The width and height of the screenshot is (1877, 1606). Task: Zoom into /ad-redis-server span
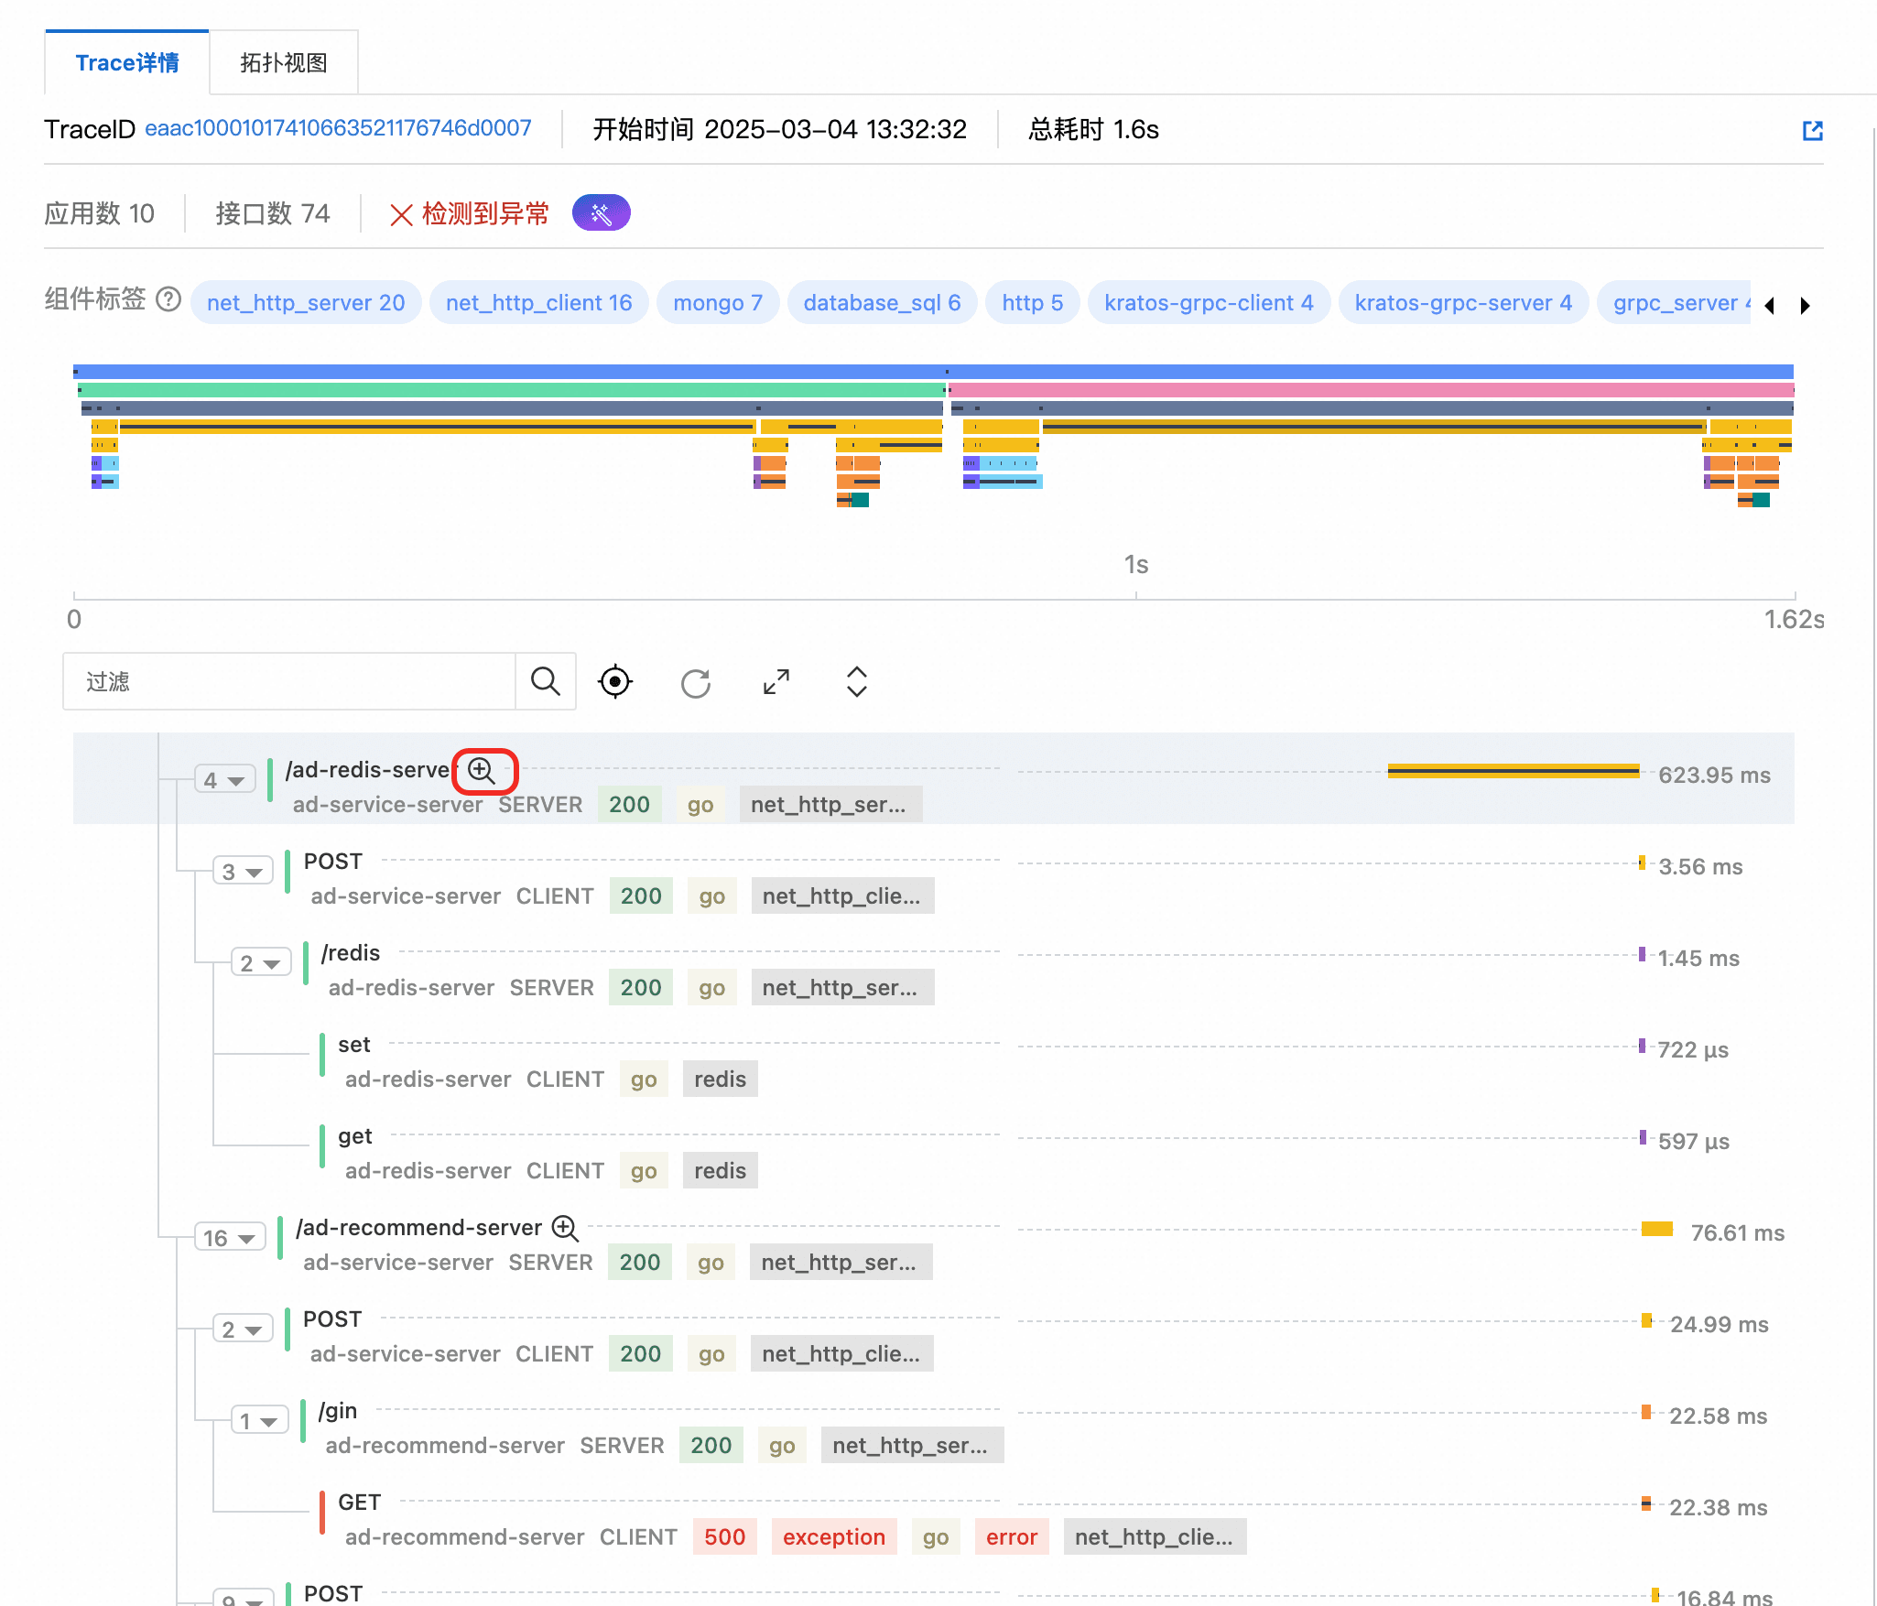click(x=482, y=771)
